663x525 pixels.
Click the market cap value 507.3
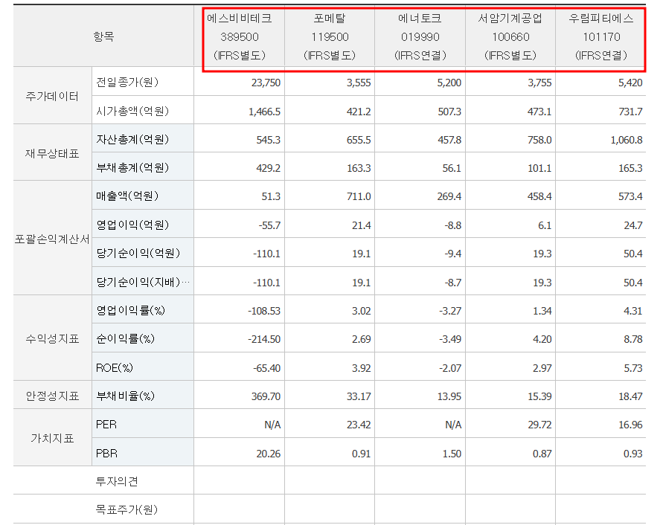tap(449, 112)
